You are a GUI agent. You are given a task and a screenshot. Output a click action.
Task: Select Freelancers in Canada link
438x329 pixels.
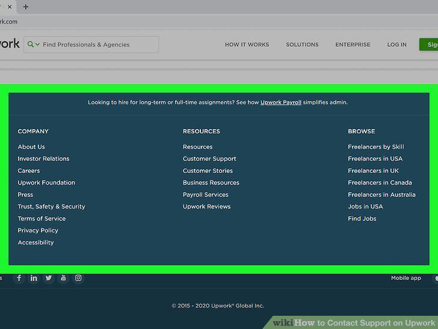tap(380, 183)
